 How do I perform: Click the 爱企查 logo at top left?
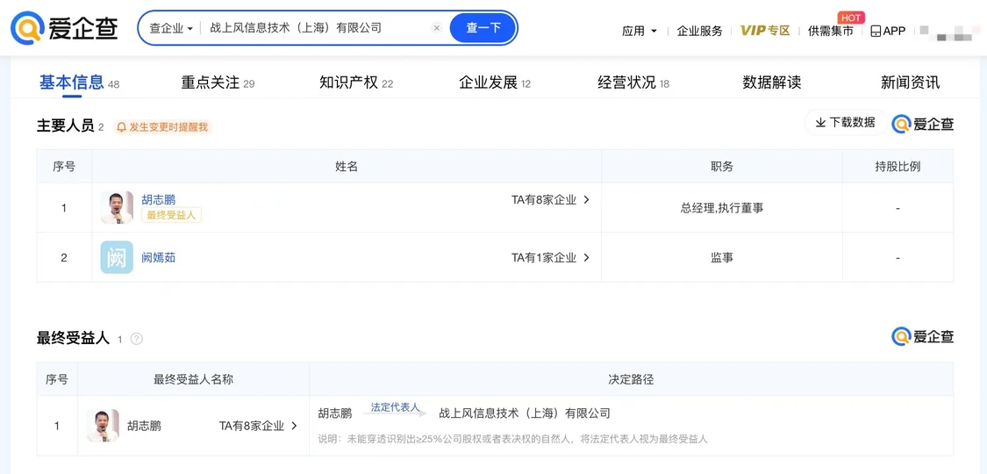coord(65,28)
